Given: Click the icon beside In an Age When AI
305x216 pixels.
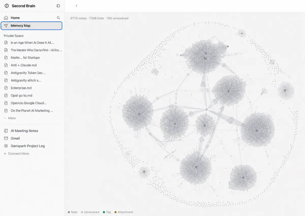Looking at the screenshot, I should 6,43.
